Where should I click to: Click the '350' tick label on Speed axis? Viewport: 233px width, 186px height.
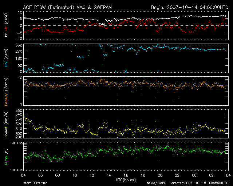19,110
